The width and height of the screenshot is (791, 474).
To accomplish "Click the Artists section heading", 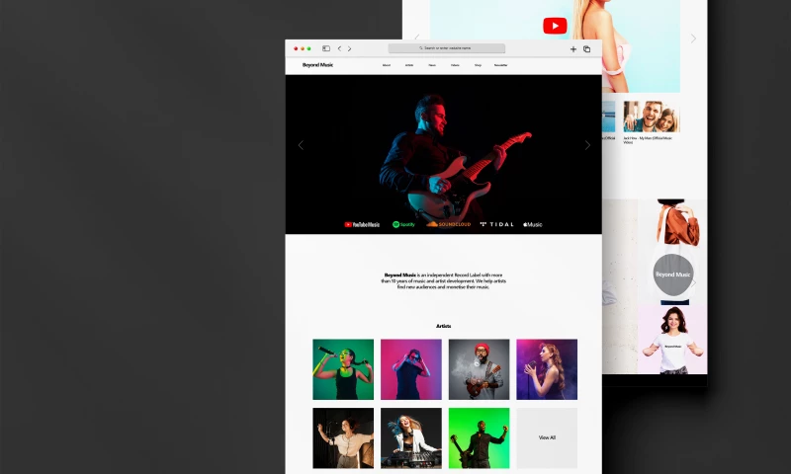I will [443, 327].
